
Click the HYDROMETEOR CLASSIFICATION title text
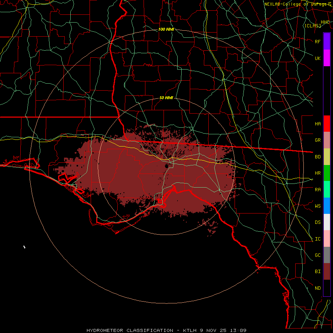pyautogui.click(x=130, y=330)
